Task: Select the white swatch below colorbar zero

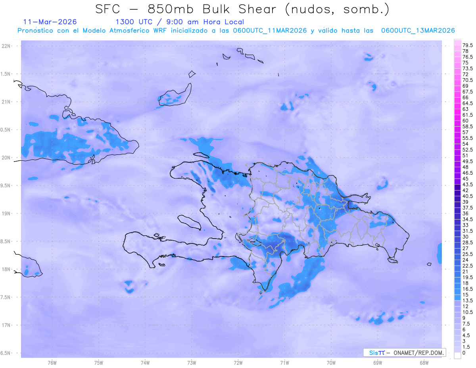Action: (x=457, y=356)
